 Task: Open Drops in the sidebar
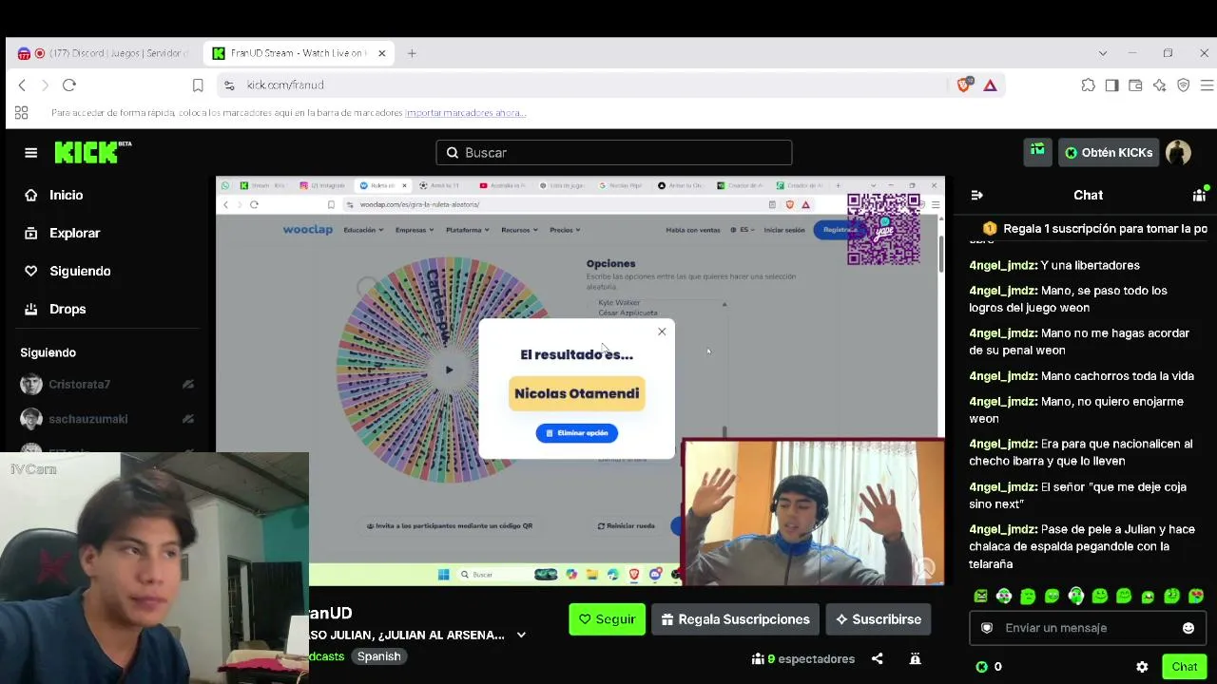click(x=55, y=309)
